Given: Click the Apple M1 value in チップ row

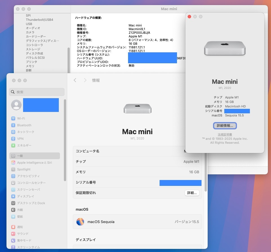Looking at the screenshot, I should 191,161.
